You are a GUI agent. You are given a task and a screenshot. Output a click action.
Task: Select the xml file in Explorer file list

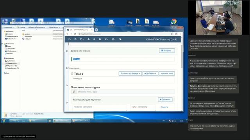tap(27, 39)
